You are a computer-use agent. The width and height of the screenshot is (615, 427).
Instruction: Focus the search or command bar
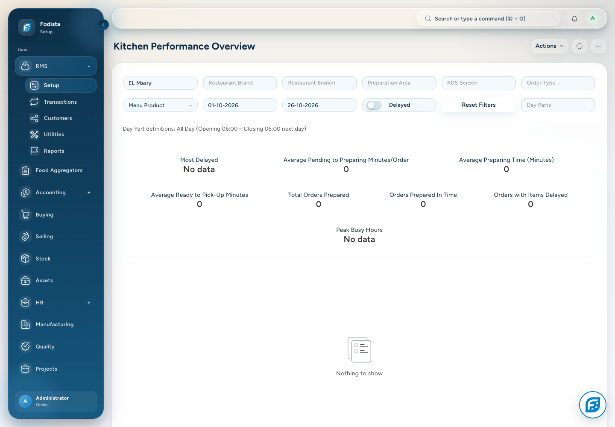(488, 19)
